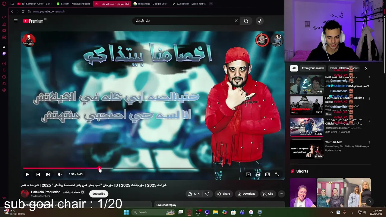The width and height of the screenshot is (386, 217).
Task: Submit search with magnifier icon
Action: tap(246, 21)
